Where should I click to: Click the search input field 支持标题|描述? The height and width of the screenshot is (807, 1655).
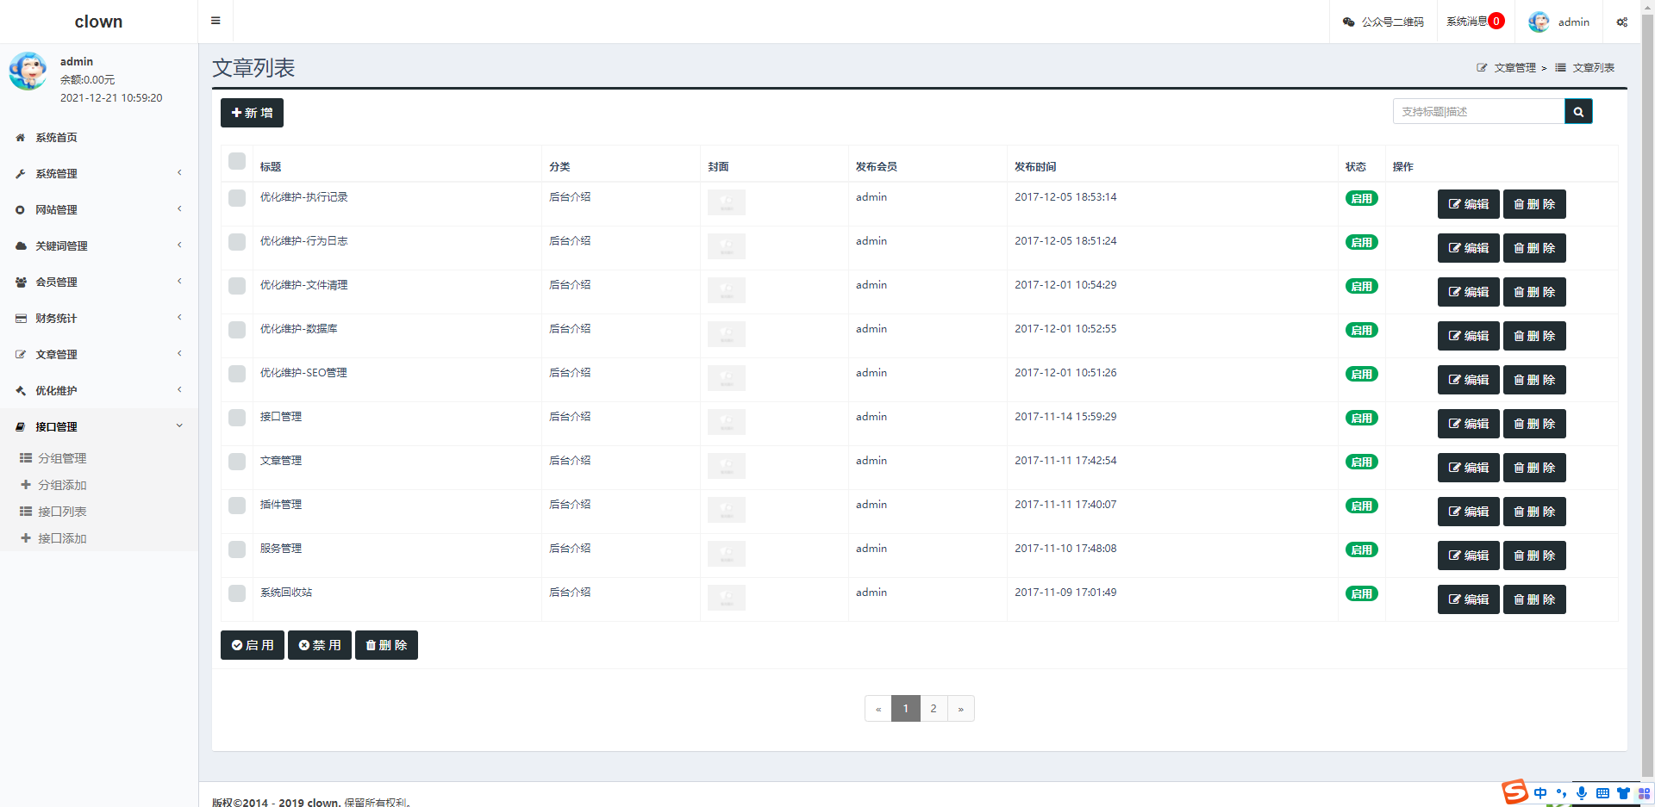[1478, 112]
